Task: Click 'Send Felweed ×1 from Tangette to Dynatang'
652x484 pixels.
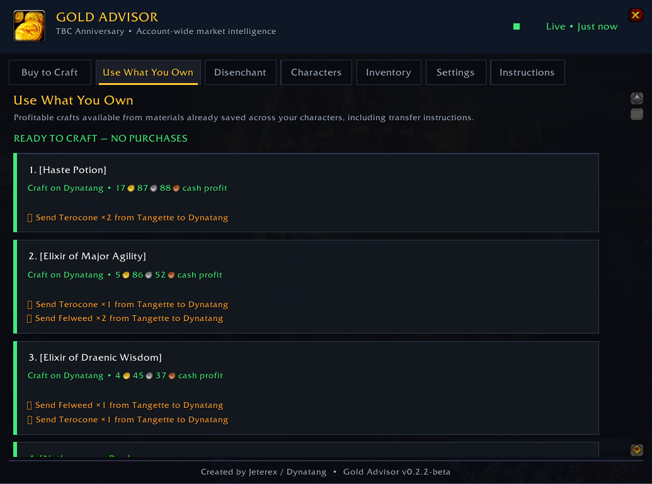Action: click(129, 405)
